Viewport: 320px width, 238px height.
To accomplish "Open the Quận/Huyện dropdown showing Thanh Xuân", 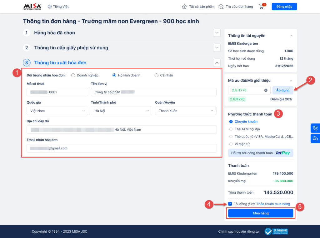I will pyautogui.click(x=186, y=111).
